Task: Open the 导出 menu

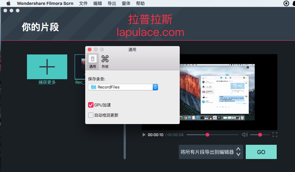Action: 112,3
